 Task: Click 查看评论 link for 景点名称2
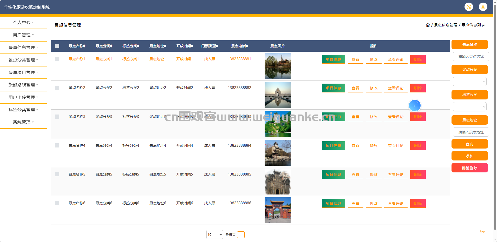click(x=395, y=88)
